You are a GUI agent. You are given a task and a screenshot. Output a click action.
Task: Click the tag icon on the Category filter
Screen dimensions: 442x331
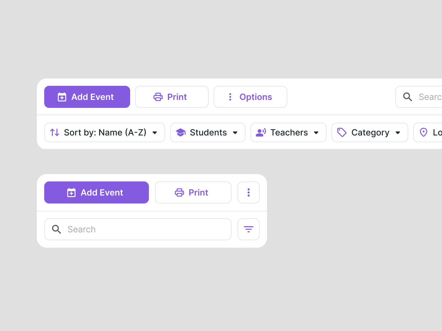(342, 132)
